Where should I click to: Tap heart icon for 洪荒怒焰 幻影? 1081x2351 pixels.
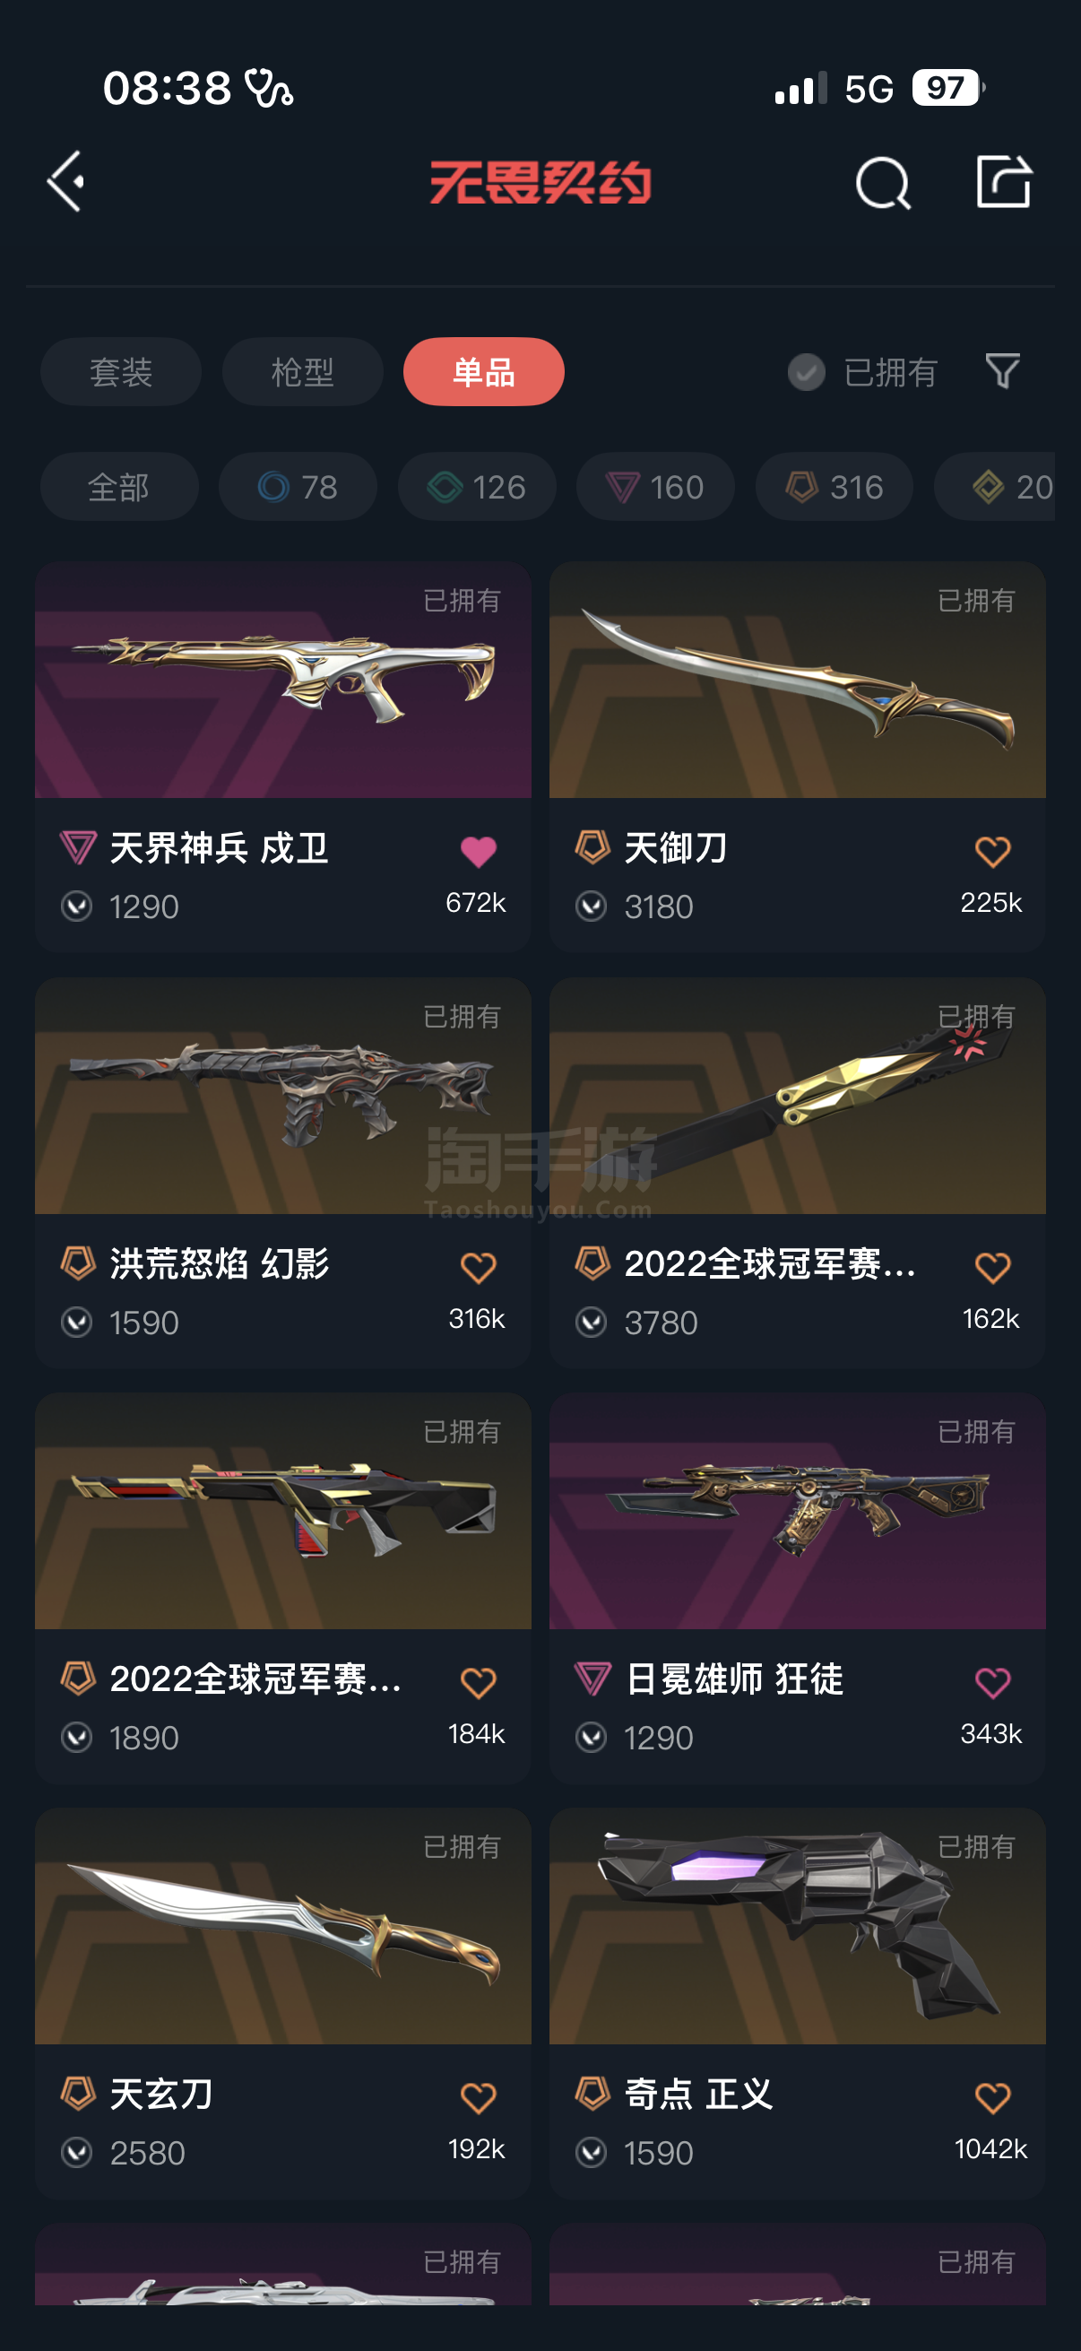(478, 1267)
